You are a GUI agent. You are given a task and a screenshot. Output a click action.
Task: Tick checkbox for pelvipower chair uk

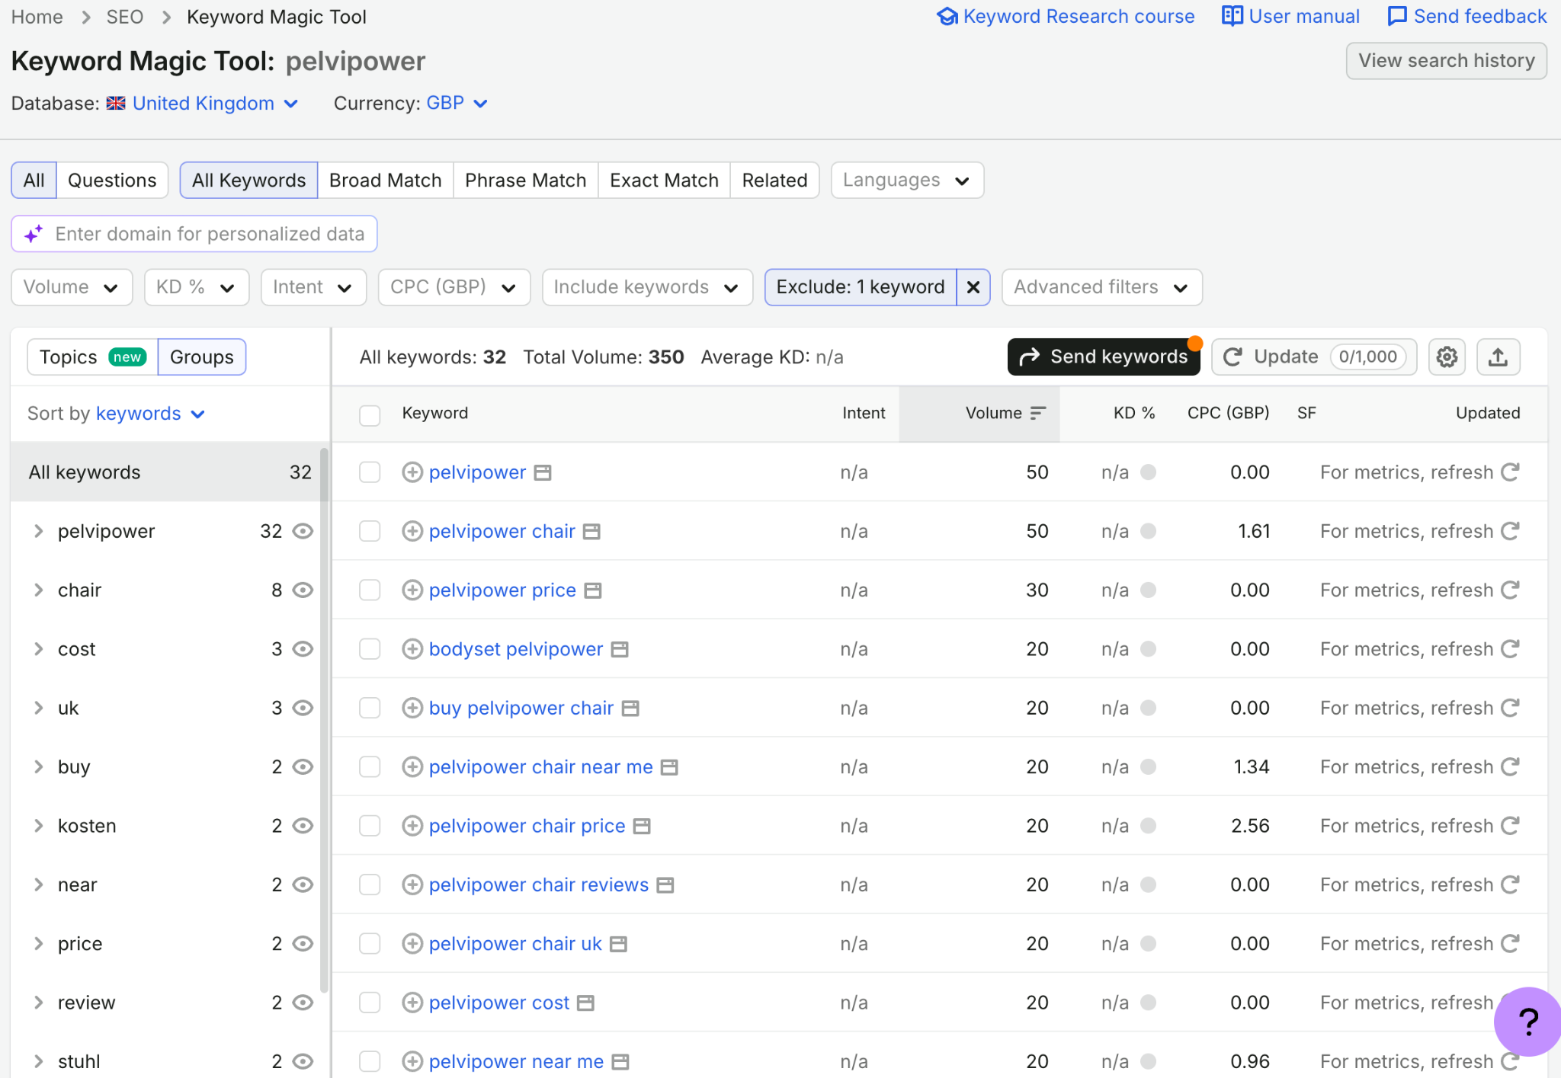click(370, 944)
